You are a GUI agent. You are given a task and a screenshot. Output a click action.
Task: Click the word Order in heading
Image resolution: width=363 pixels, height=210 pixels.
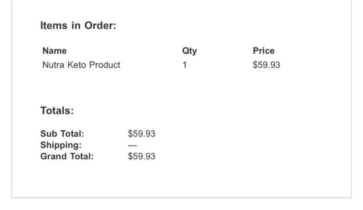[100, 25]
